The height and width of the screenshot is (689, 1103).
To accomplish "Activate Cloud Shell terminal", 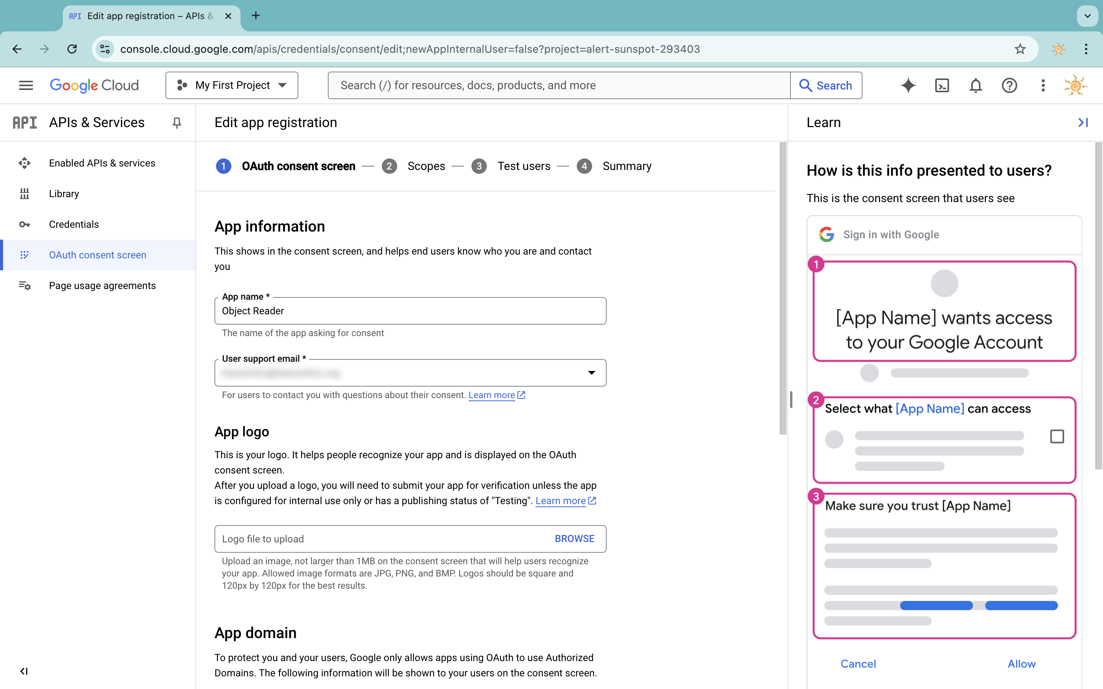I will click(942, 85).
